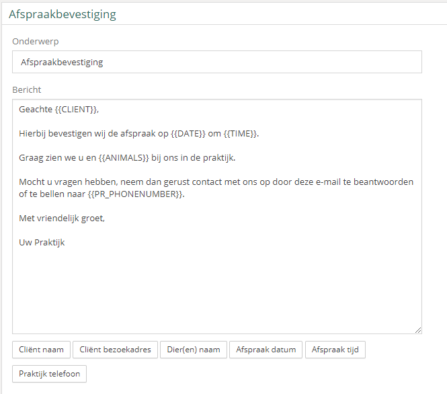Insert the Praktijk telefoon placeholder
Viewport: 447px width, 394px height.
pos(49,373)
